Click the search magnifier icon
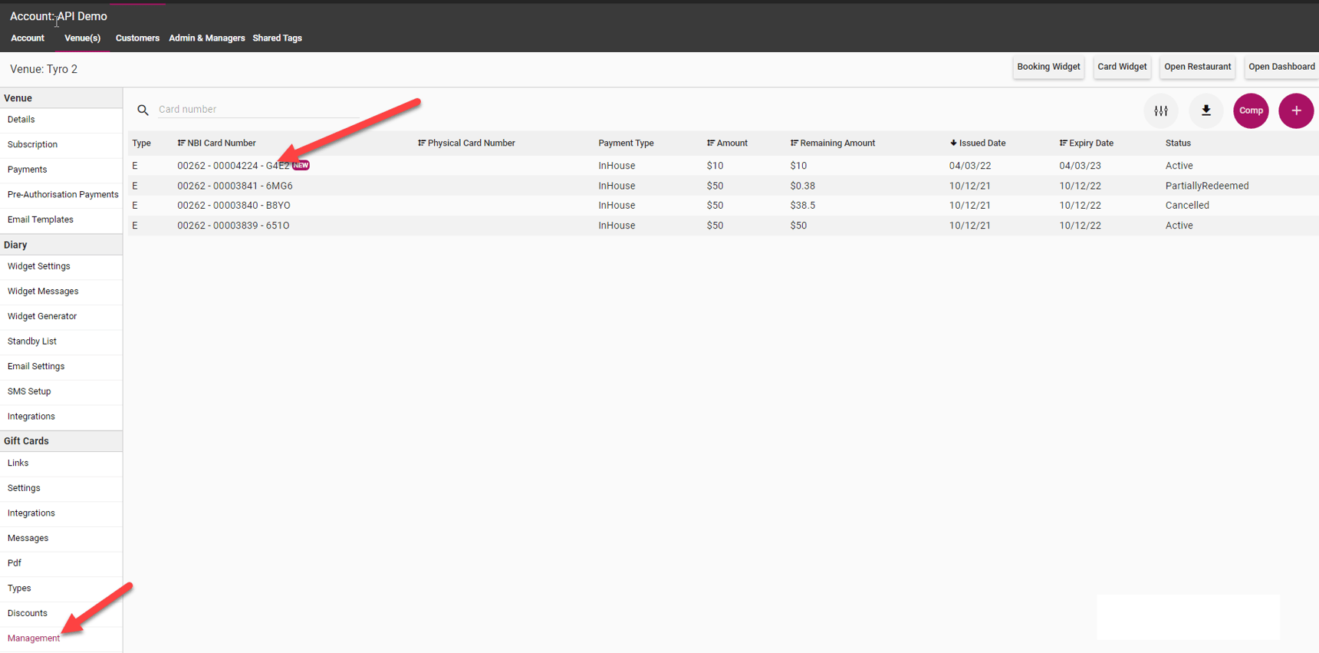1319x653 pixels. 143,110
